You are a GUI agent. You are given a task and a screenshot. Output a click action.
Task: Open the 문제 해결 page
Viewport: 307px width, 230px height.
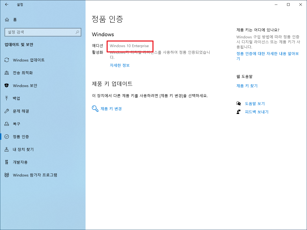(21, 111)
